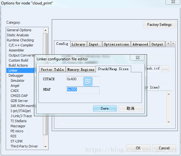Select the ST-LINK category
The image size is (181, 156).
coord(17,141)
